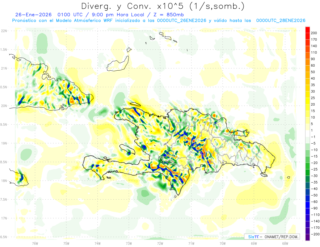The width and height of the screenshot is (320, 247).
Task: Click the '17N' latitude label
Action: [4, 218]
